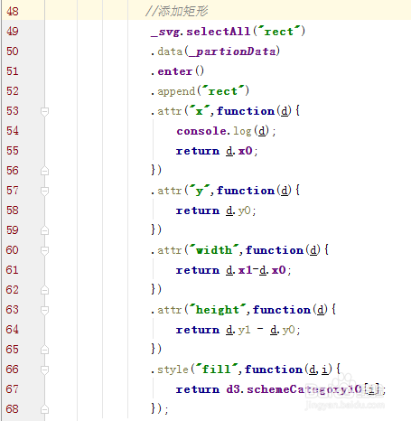Click style method on line 66
This screenshot has height=421, width=411.
[x=173, y=370]
